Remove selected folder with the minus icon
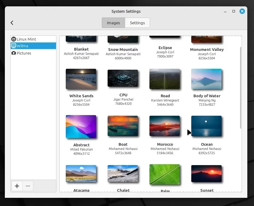The image size is (254, 206). 28,186
